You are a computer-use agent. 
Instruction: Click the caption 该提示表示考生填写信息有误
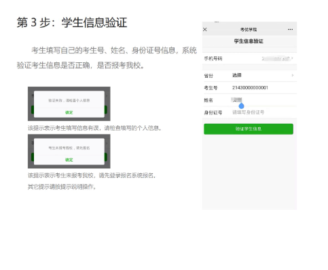(94, 128)
